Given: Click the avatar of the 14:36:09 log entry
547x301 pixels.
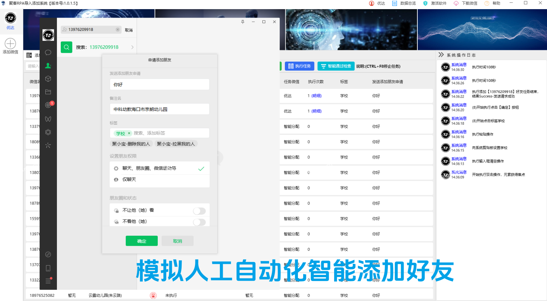Looking at the screenshot, I should pos(445,175).
